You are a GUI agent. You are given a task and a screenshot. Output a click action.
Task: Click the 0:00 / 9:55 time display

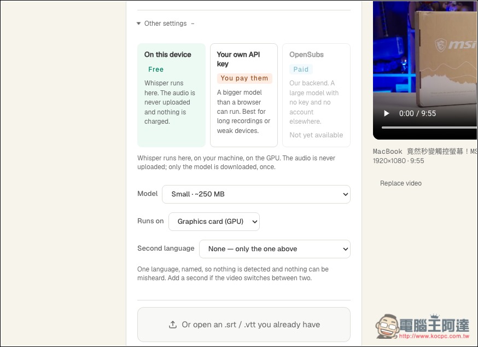pyautogui.click(x=417, y=113)
